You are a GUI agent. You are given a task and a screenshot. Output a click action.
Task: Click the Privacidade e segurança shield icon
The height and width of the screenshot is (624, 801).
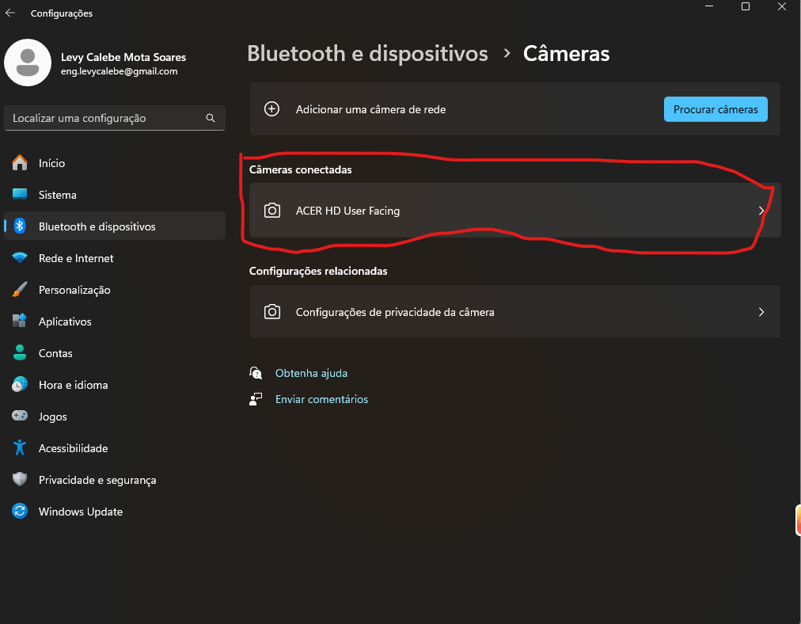point(20,479)
